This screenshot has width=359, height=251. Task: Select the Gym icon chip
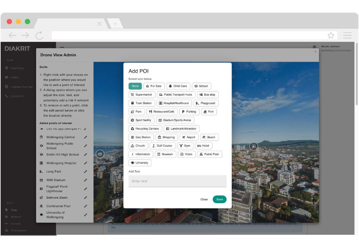pyautogui.click(x=185, y=146)
